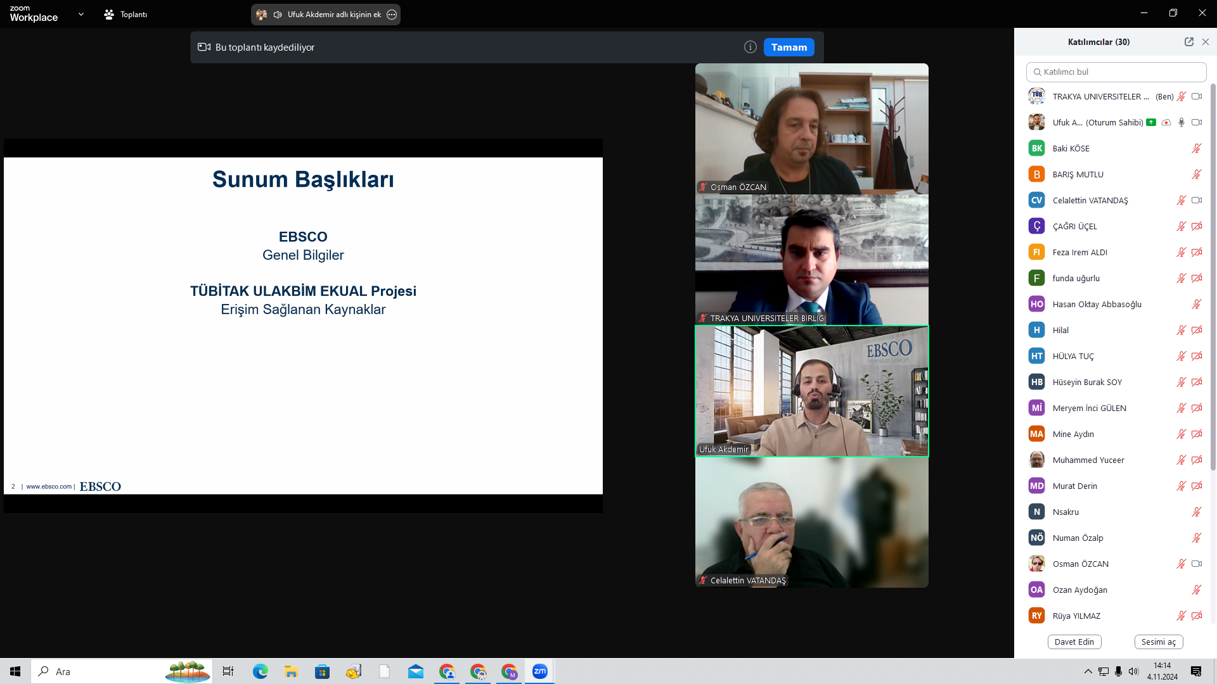Click Ufuk Akdemir screen share label
The width and height of the screenshot is (1217, 684).
[334, 15]
